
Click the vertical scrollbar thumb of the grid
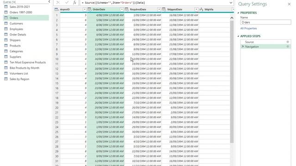[x=232, y=82]
